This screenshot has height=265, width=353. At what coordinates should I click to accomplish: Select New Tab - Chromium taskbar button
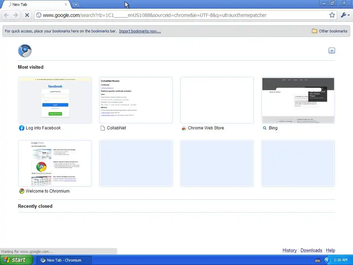coord(64,260)
